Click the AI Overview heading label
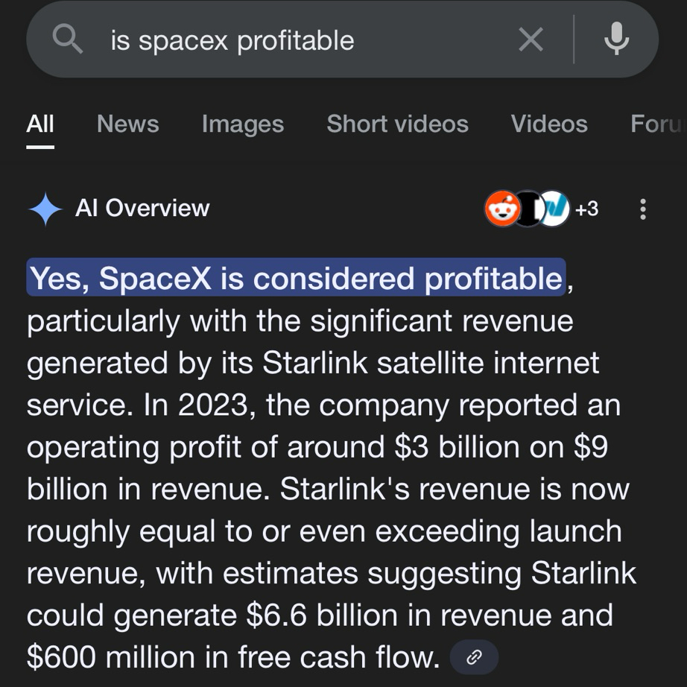The height and width of the screenshot is (687, 687). click(x=142, y=208)
